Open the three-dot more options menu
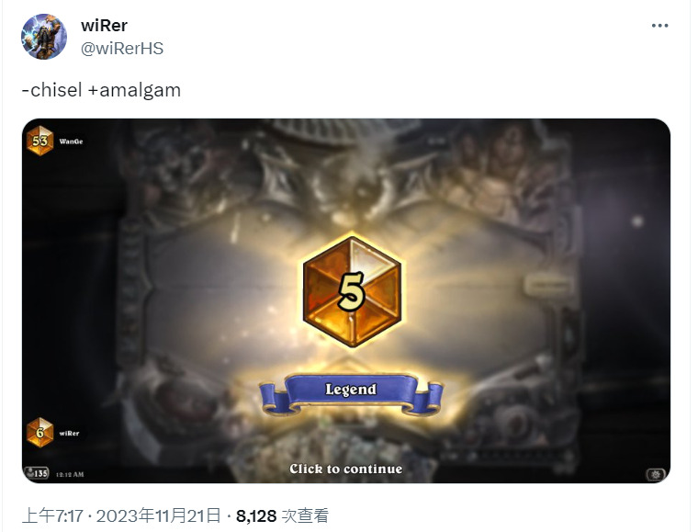Screen dimensions: 698x532 (659, 26)
